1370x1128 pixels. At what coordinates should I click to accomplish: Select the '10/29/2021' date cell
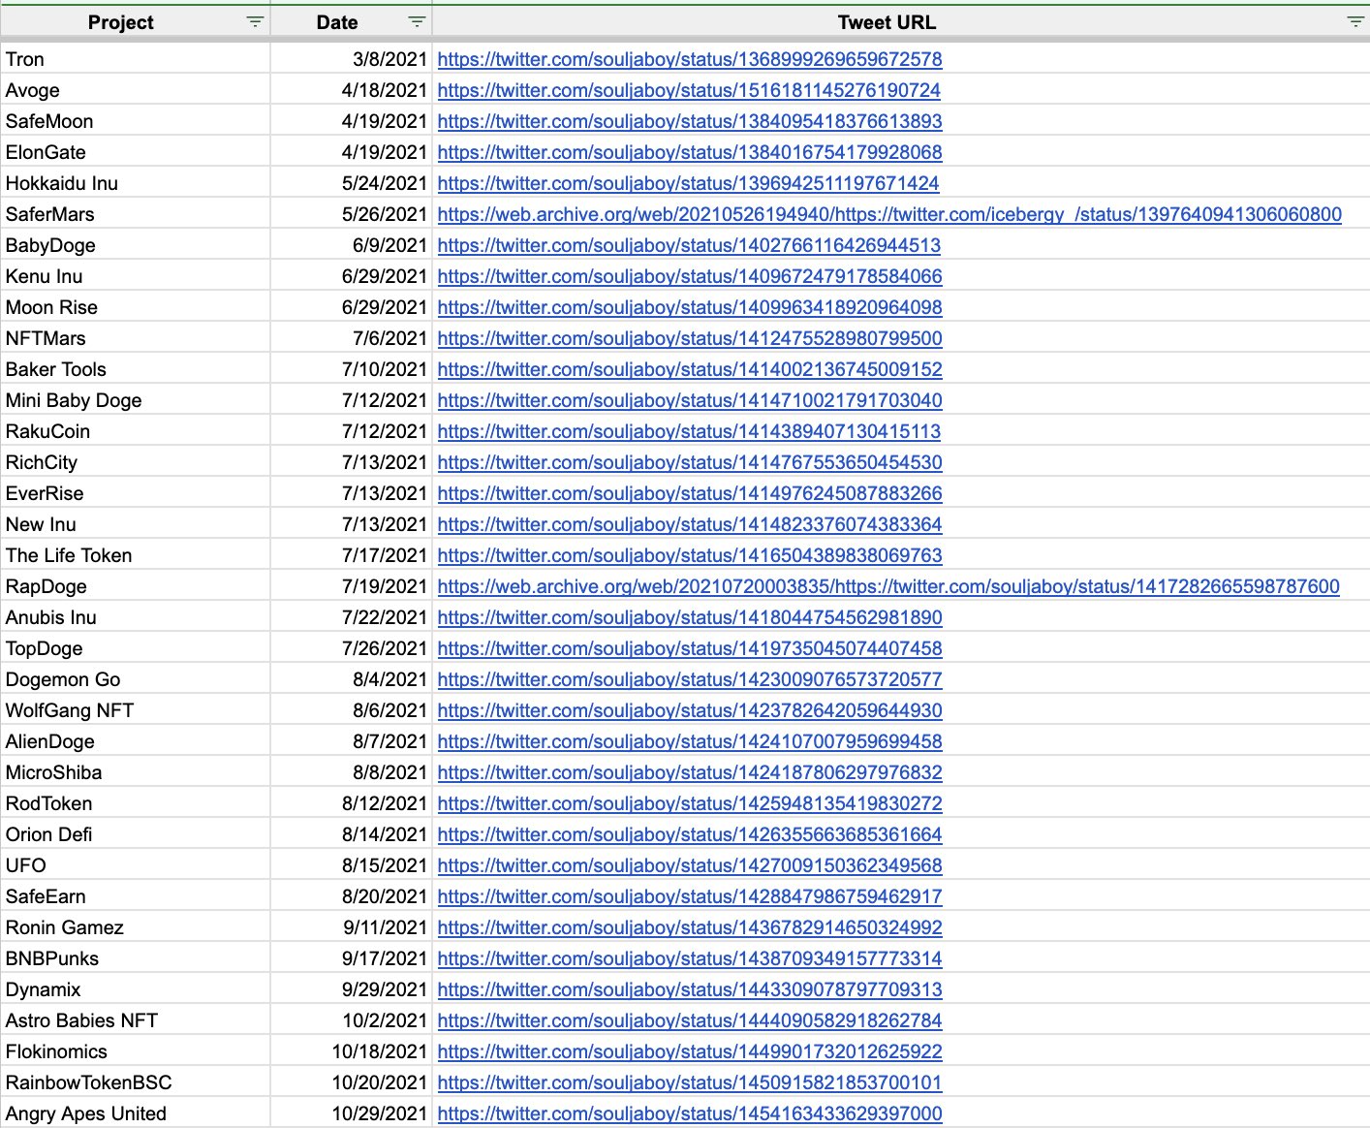point(351,1113)
